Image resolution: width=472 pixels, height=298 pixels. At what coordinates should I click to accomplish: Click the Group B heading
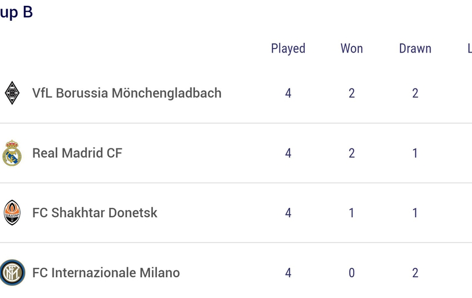[16, 13]
